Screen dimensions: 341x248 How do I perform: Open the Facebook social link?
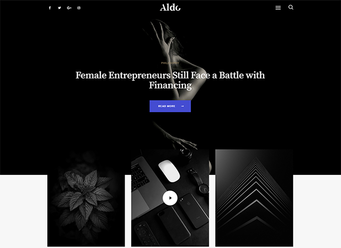click(50, 8)
